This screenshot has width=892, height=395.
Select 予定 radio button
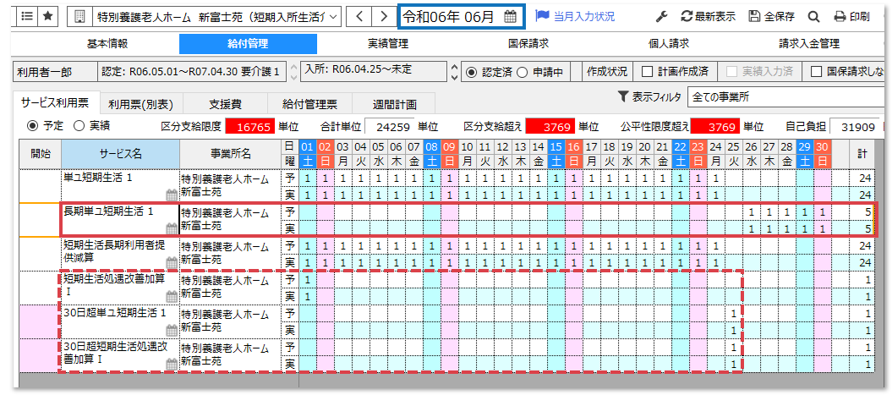pos(32,124)
